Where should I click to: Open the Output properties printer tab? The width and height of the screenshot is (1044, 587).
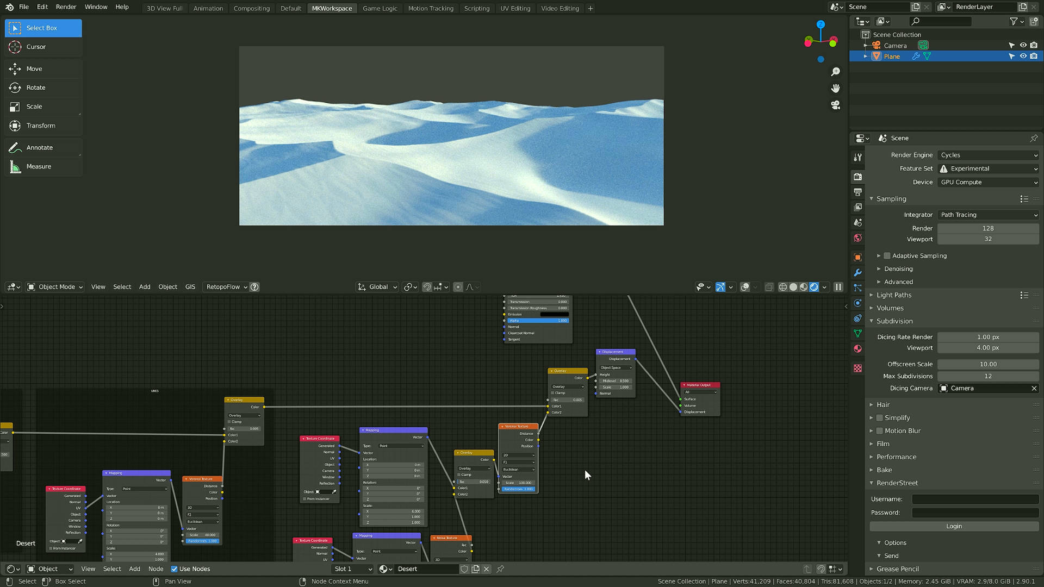click(857, 192)
